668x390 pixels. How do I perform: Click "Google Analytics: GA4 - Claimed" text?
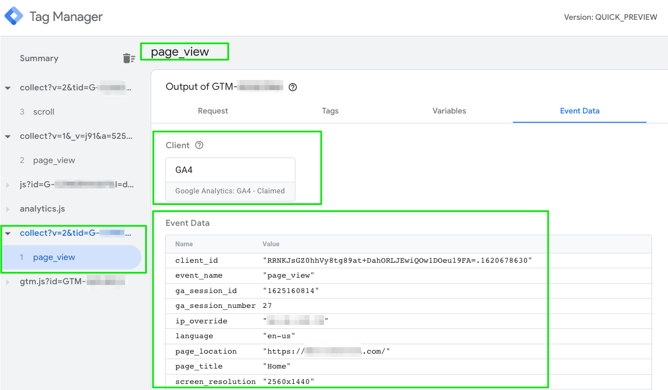[230, 191]
